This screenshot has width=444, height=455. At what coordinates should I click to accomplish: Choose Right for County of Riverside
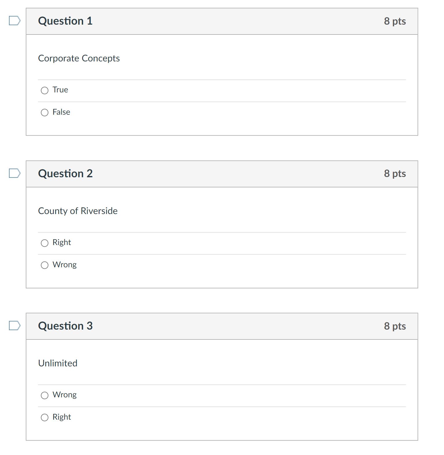click(45, 243)
